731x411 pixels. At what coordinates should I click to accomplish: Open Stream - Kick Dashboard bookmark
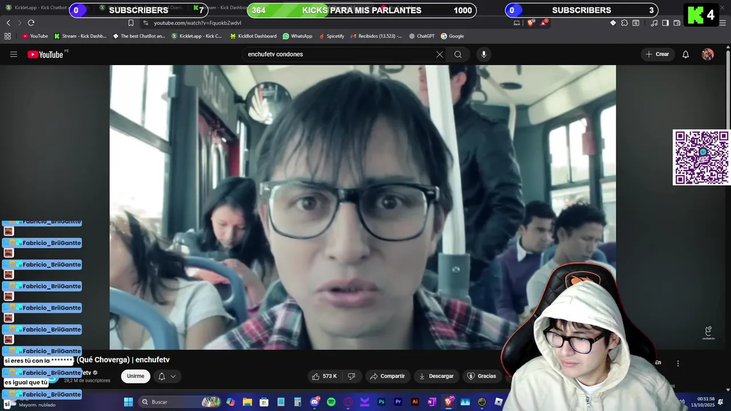[x=81, y=36]
